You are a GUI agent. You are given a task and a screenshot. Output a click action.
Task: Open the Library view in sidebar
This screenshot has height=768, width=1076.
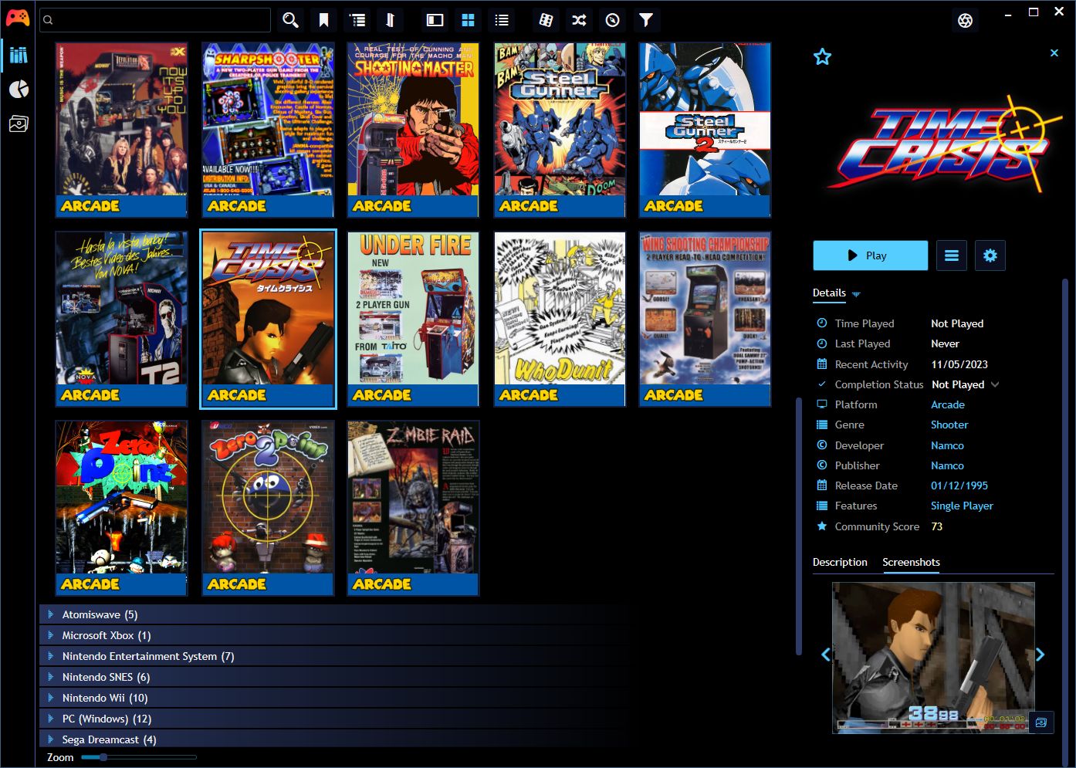tap(19, 55)
